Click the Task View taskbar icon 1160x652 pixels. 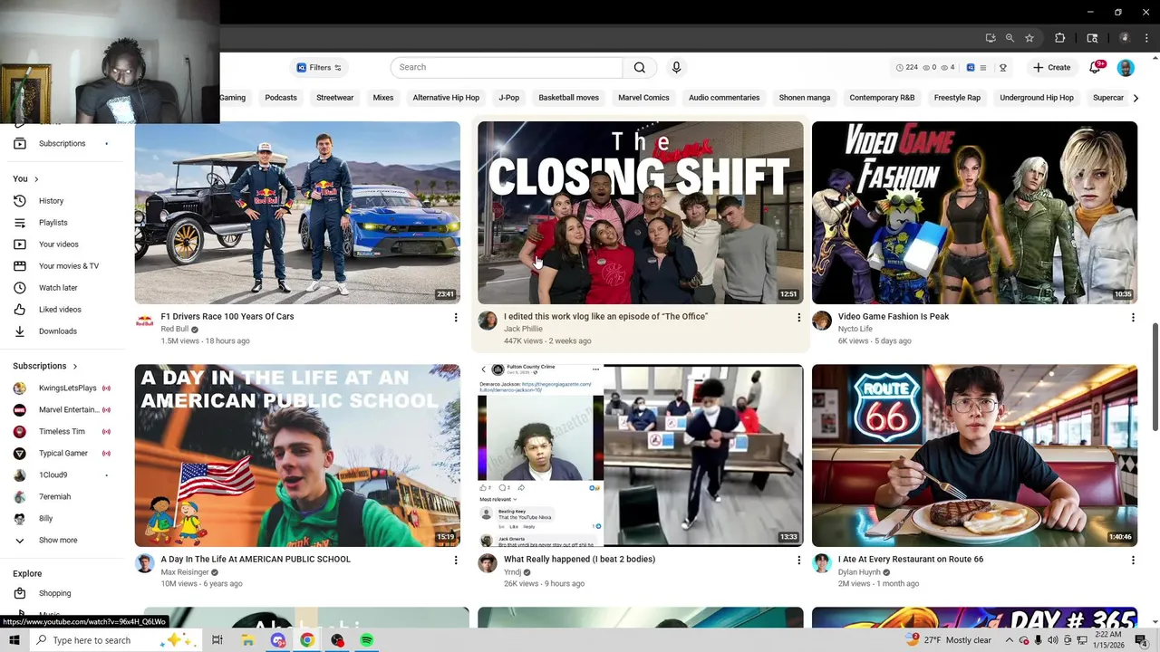tap(217, 640)
